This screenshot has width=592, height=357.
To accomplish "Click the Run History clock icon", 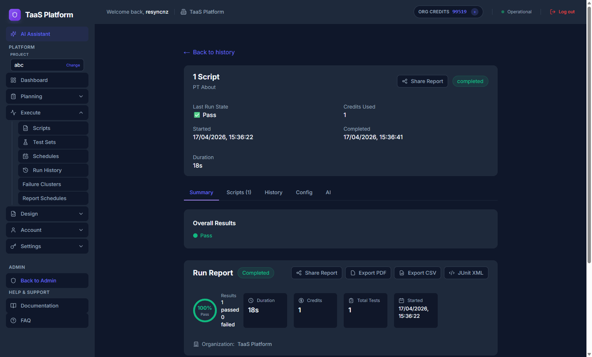I will click(x=26, y=170).
